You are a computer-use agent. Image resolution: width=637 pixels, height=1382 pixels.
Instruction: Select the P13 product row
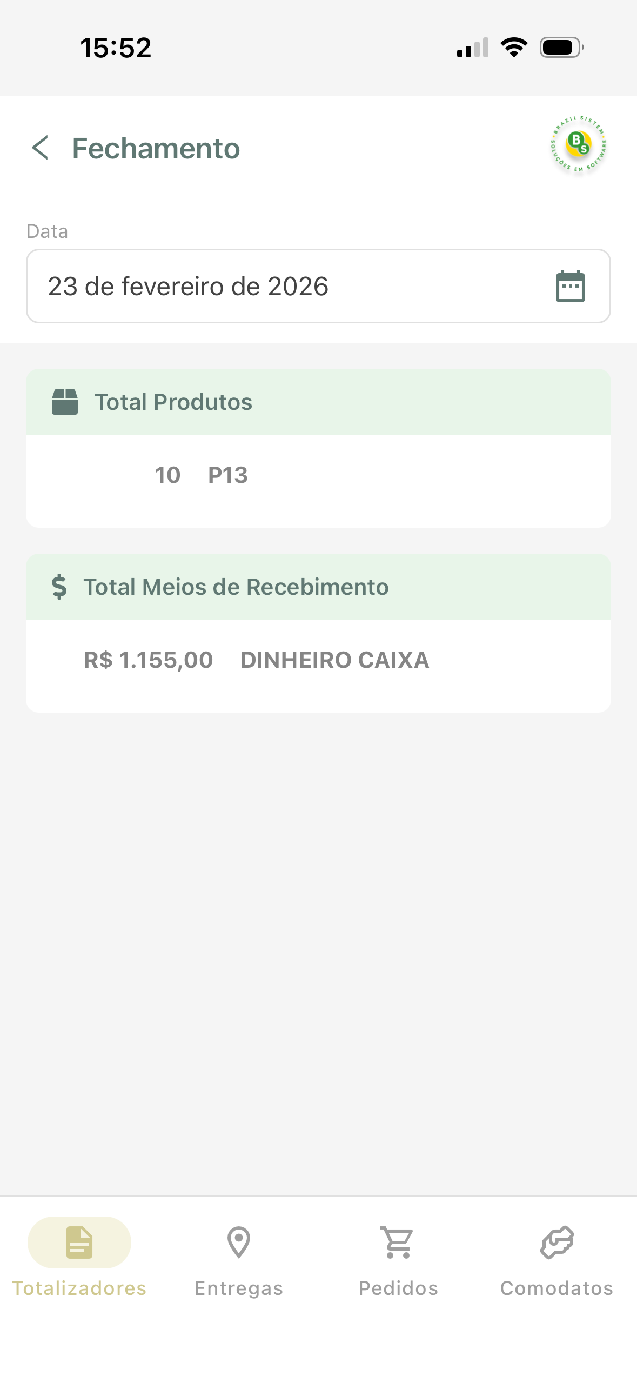(x=318, y=475)
